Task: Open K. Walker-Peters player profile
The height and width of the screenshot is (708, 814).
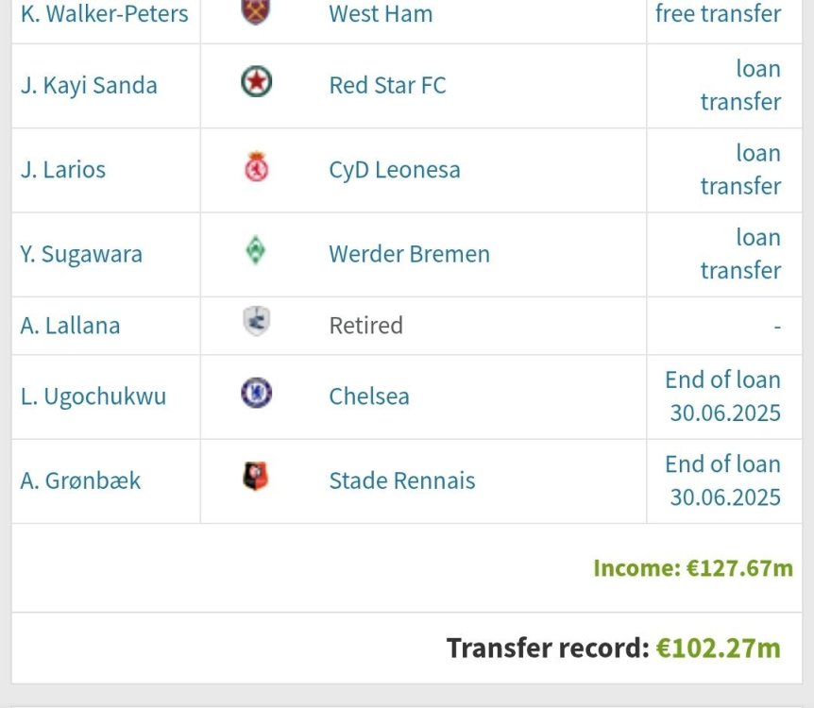Action: pos(104,14)
